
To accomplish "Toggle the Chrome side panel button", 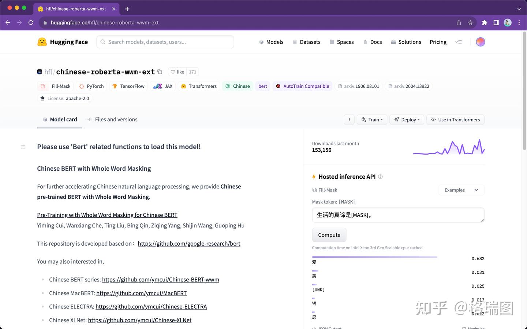I will tap(496, 23).
